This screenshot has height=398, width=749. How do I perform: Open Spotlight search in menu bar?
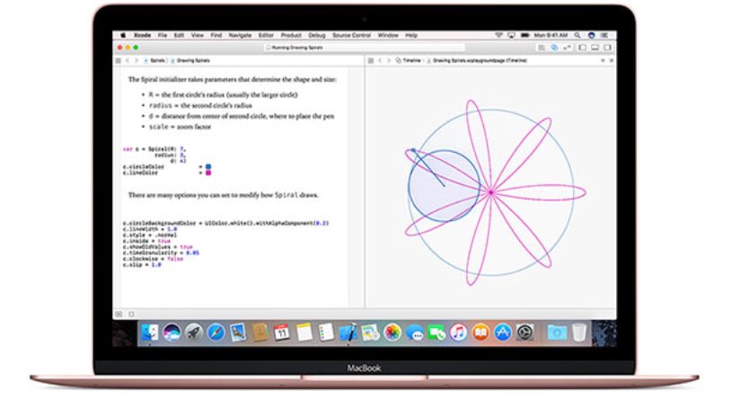tap(577, 35)
